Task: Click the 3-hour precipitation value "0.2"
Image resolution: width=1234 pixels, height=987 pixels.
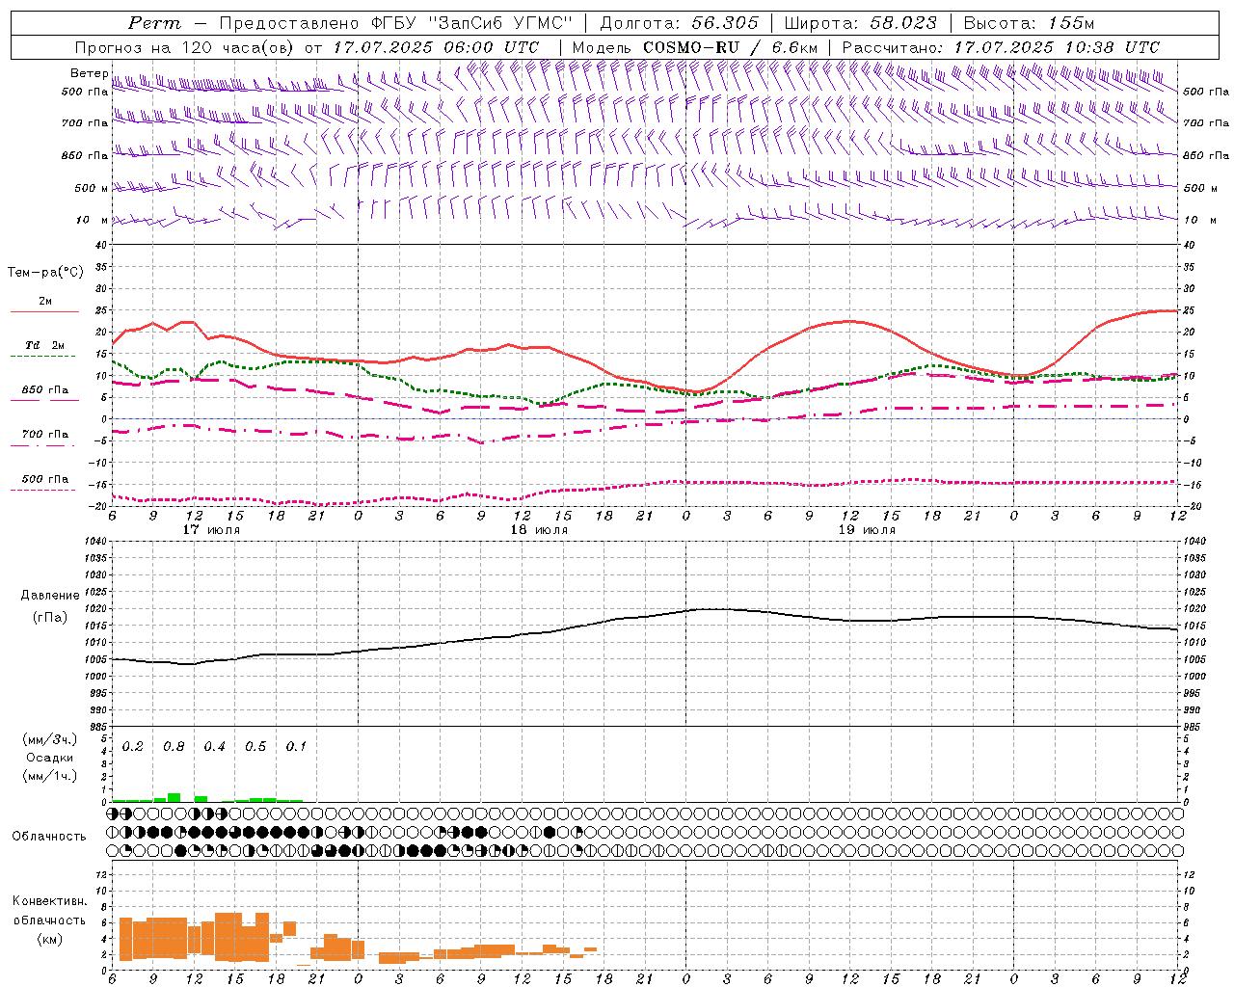Action: pyautogui.click(x=133, y=747)
